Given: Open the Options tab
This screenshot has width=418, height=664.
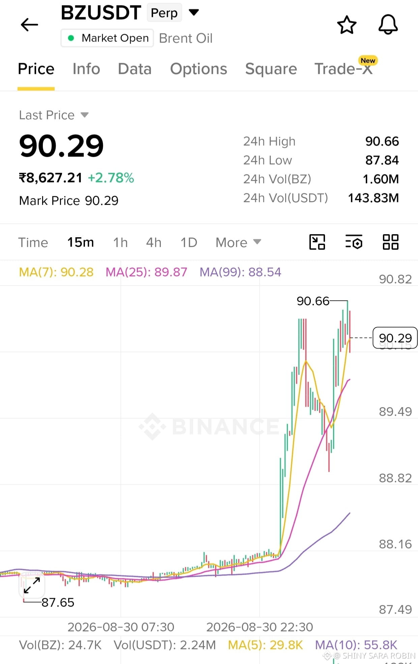Looking at the screenshot, I should 199,69.
